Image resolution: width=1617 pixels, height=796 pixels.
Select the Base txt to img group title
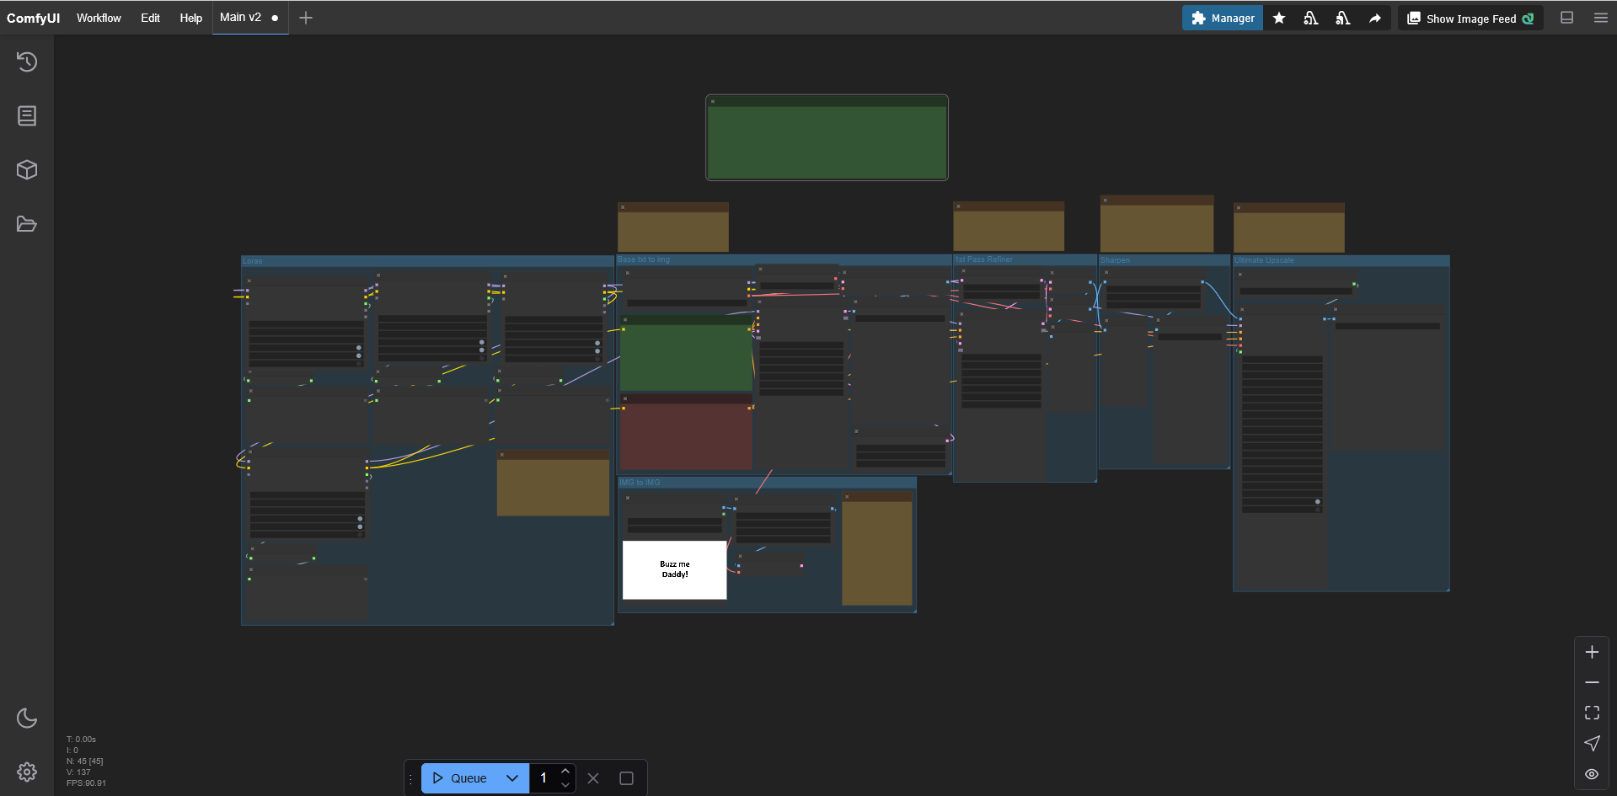click(644, 259)
